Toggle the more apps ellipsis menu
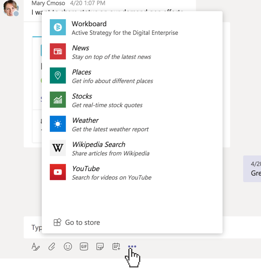 (132, 246)
